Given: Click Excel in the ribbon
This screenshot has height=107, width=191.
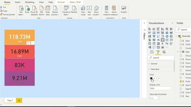Looking at the screenshot, I should 27,10.
